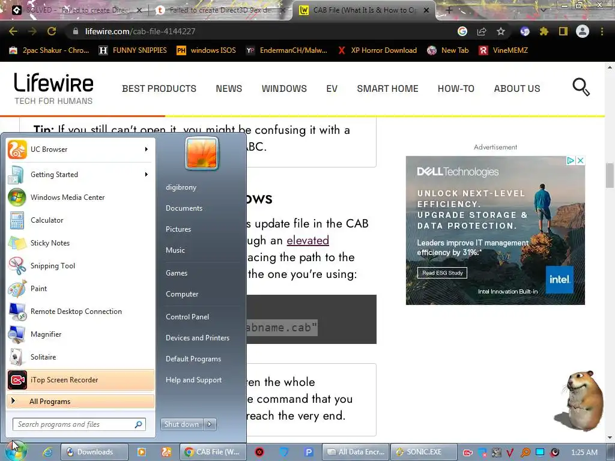Open 2pac Shakur bookmark
This screenshot has height=461, width=615.
[x=50, y=50]
